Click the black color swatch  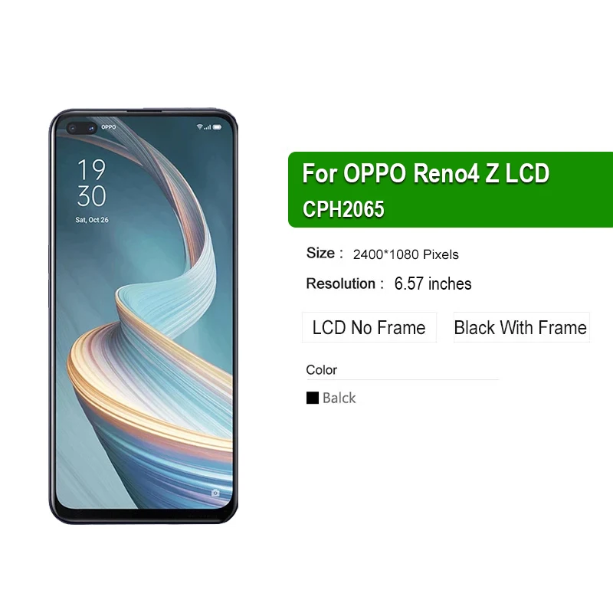(x=313, y=398)
